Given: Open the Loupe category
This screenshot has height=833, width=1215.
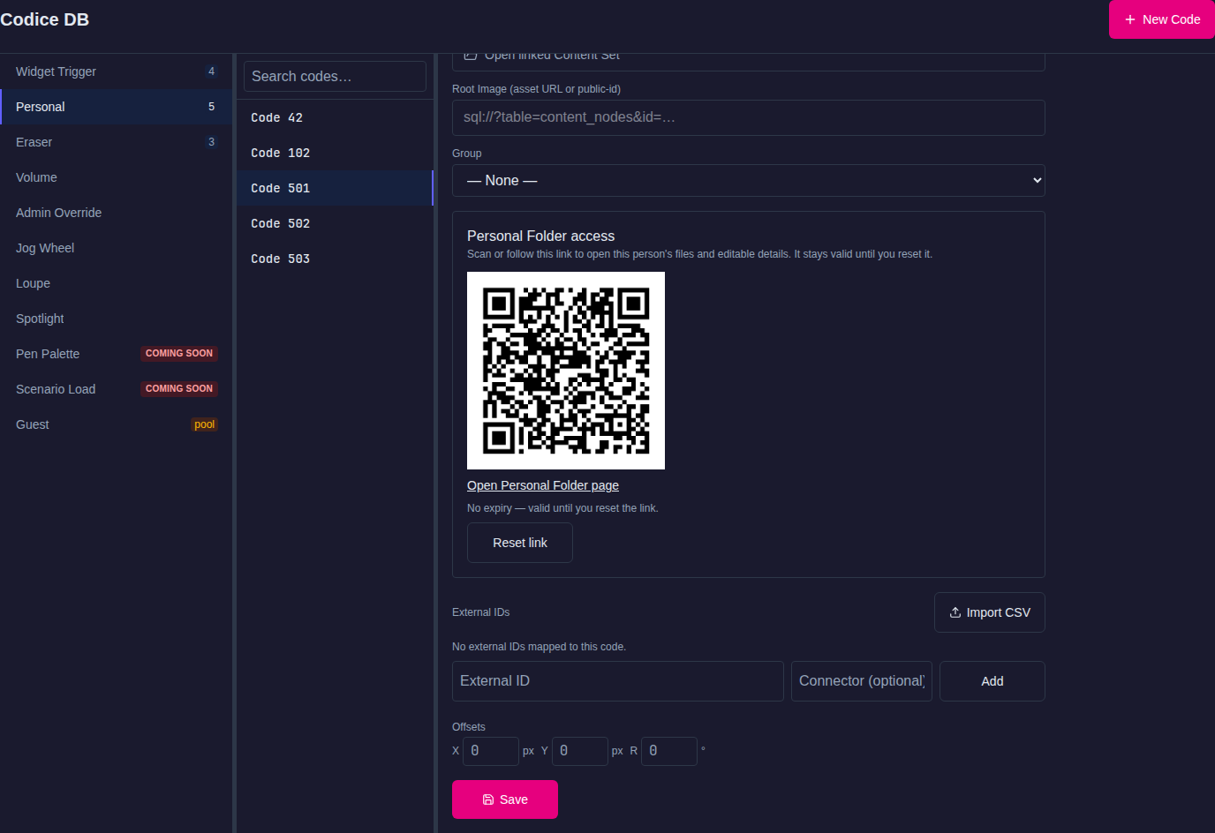Looking at the screenshot, I should (116, 283).
